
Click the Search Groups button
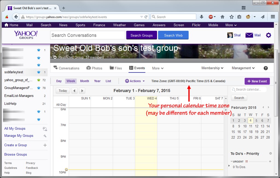141,35
